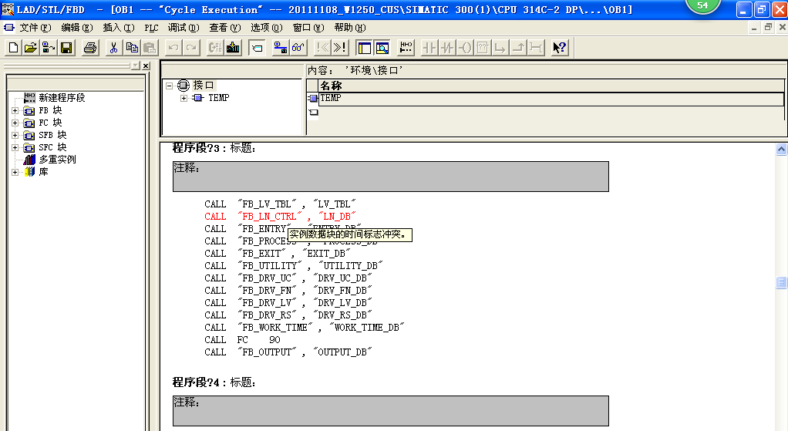Insert normally closed contact icon
788x431 pixels.
pos(447,48)
